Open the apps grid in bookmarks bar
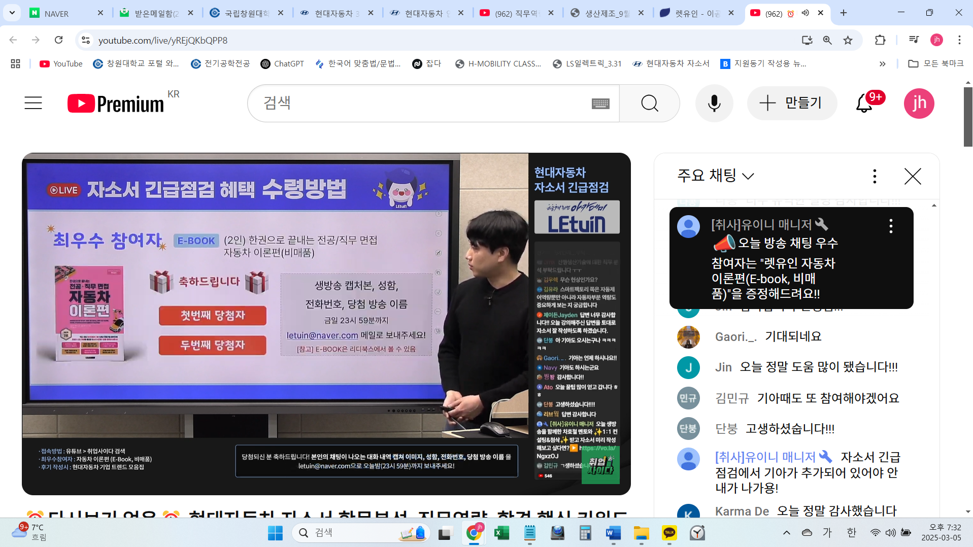The width and height of the screenshot is (973, 547). click(x=15, y=64)
